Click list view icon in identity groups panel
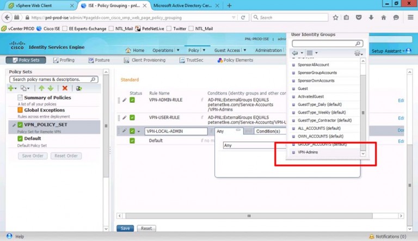This screenshot has height=241, width=418. tap(310, 53)
